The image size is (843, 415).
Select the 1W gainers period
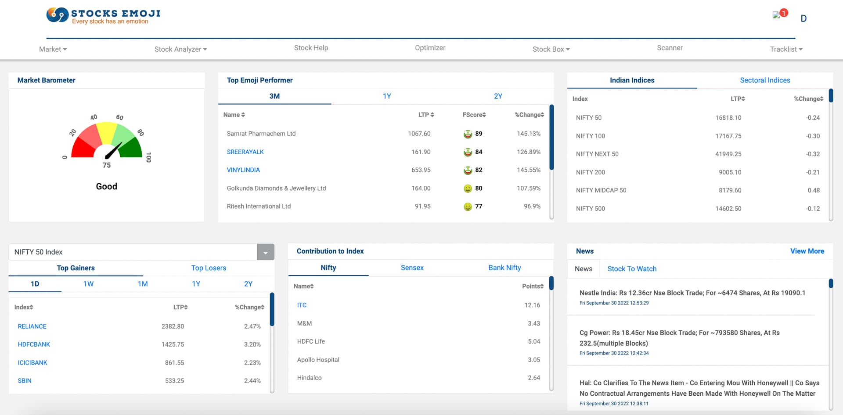[x=88, y=284]
